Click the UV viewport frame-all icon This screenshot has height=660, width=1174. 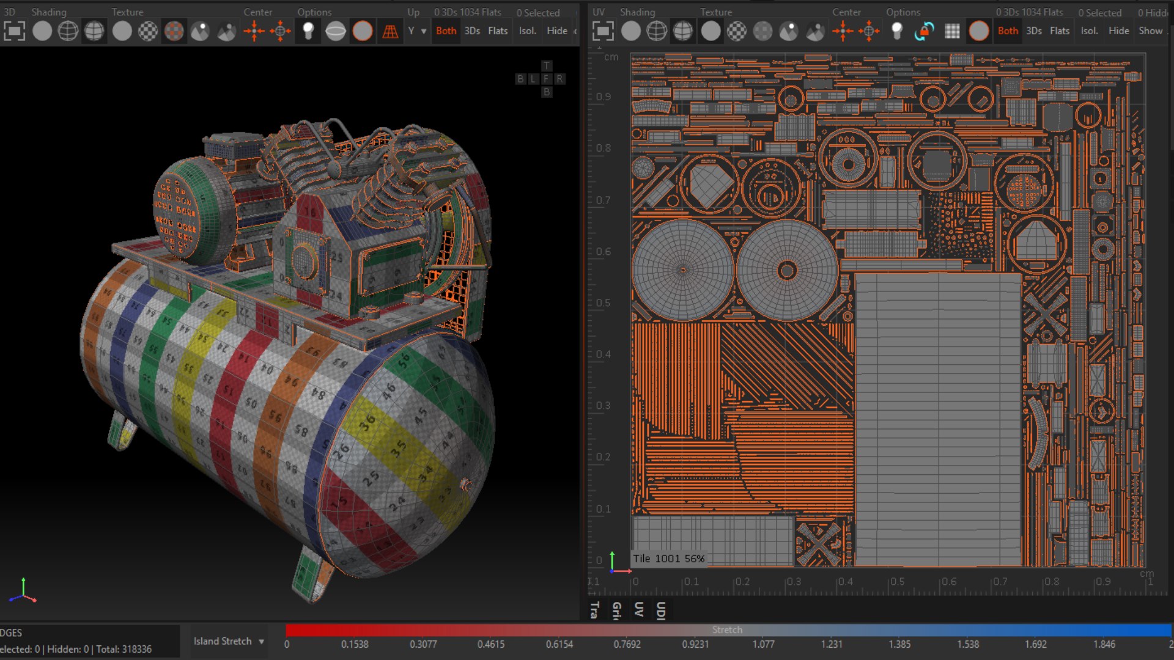tap(603, 31)
